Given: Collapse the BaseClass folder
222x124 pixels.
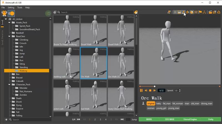Looking at the screenshot, I should click(9, 36).
